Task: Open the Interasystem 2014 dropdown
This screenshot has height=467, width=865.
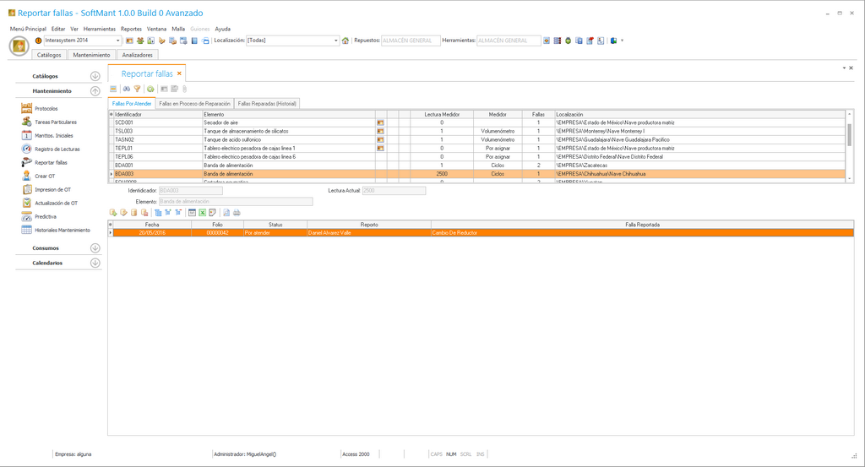Action: 118,41
